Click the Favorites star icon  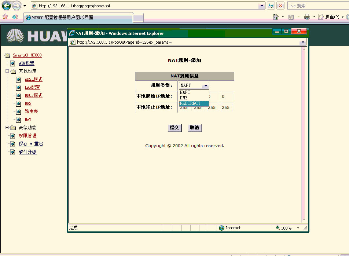(5, 17)
